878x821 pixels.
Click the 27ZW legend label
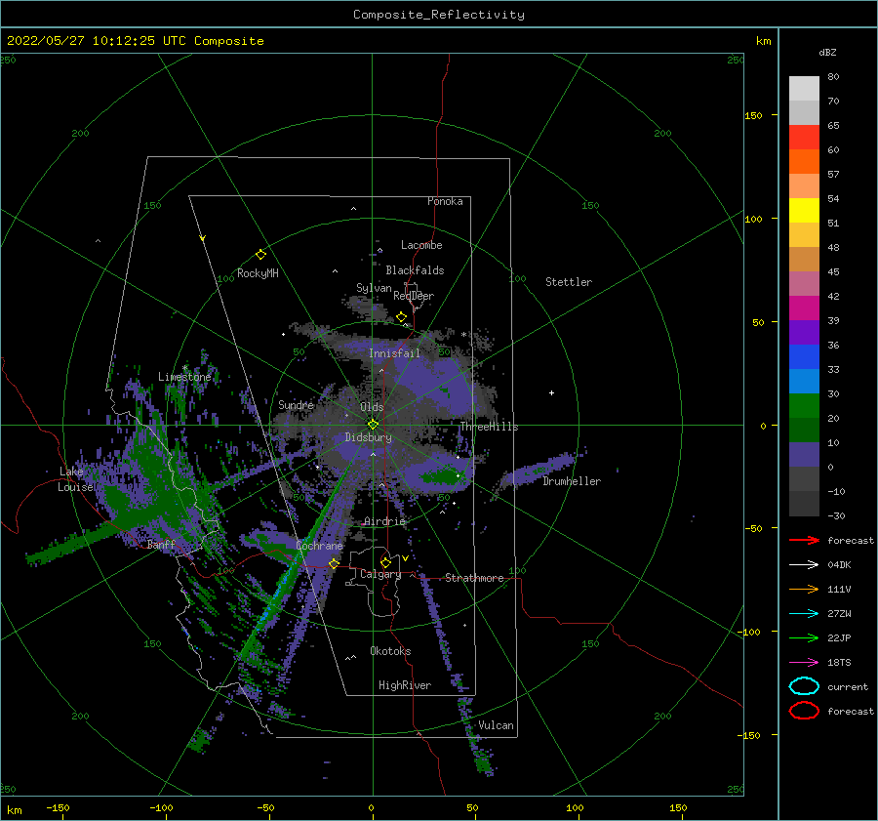pos(839,614)
